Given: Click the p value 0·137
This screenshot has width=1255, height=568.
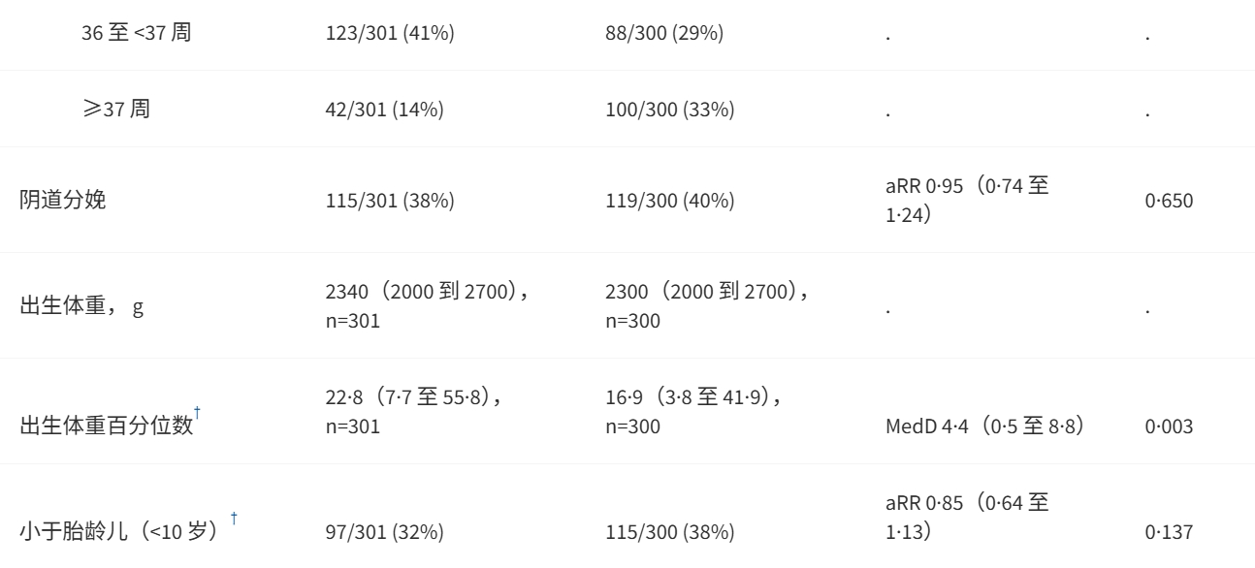Looking at the screenshot, I should tap(1169, 531).
